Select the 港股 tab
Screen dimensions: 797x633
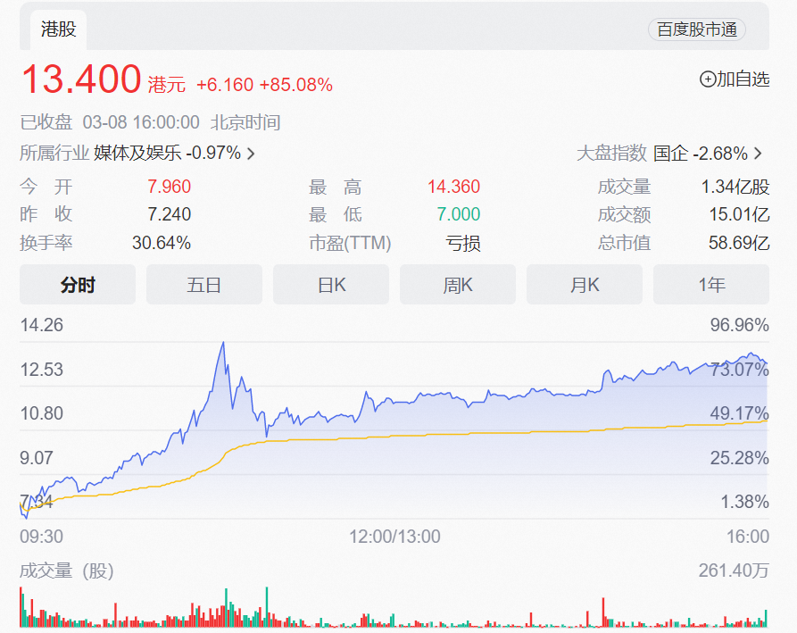tap(59, 29)
